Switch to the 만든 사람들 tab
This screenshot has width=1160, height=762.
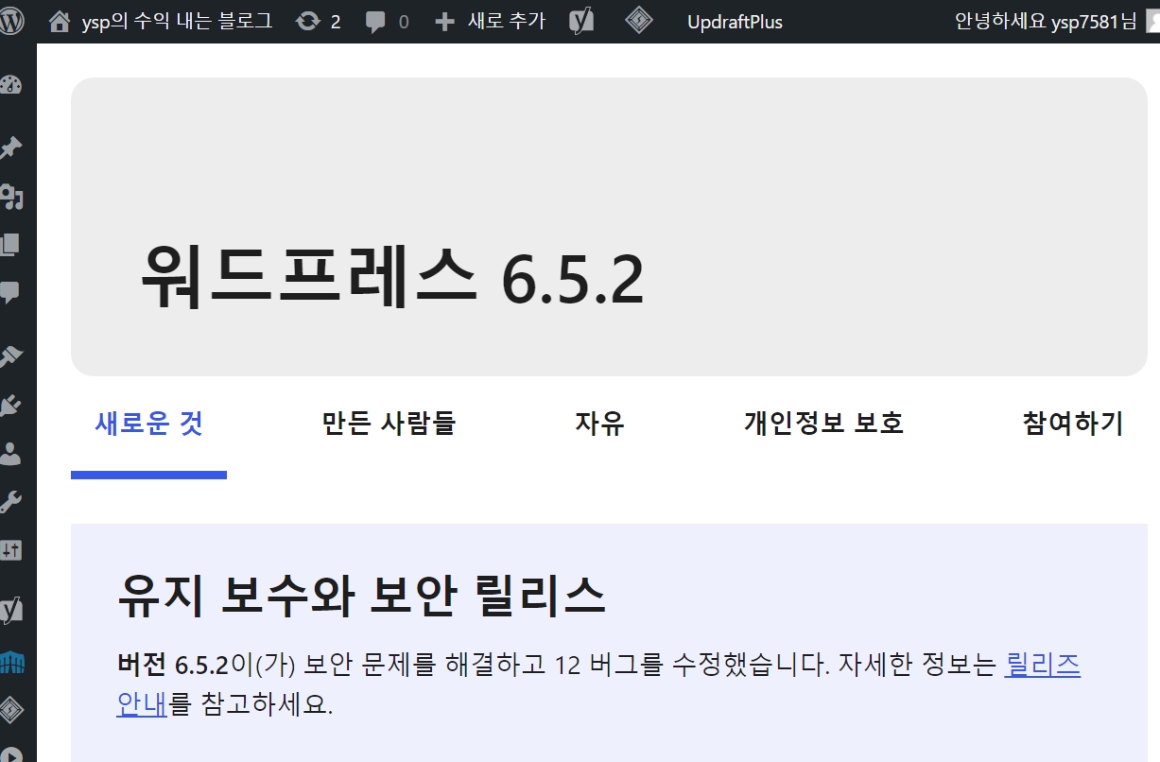click(x=389, y=423)
